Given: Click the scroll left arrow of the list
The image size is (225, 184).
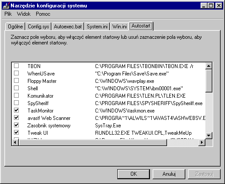Looking at the screenshot, I should click(15, 142).
